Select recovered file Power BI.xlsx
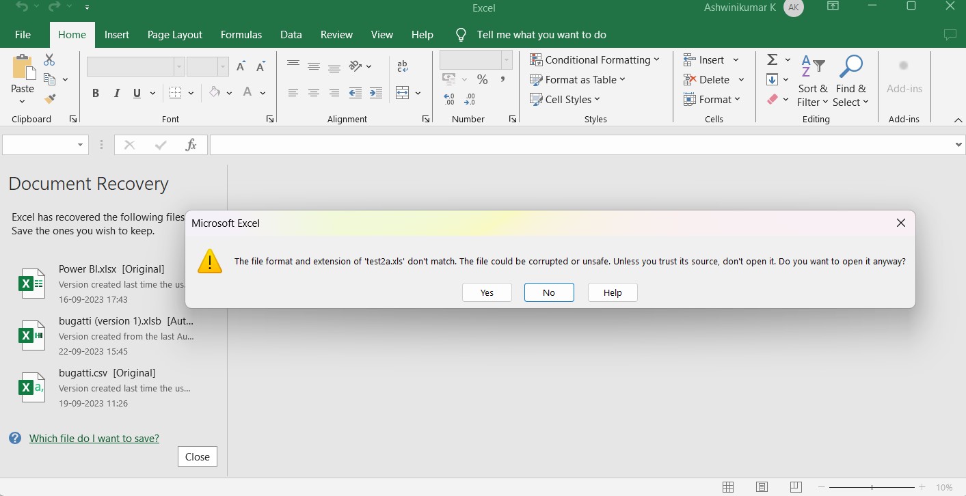This screenshot has height=496, width=966. 103,284
